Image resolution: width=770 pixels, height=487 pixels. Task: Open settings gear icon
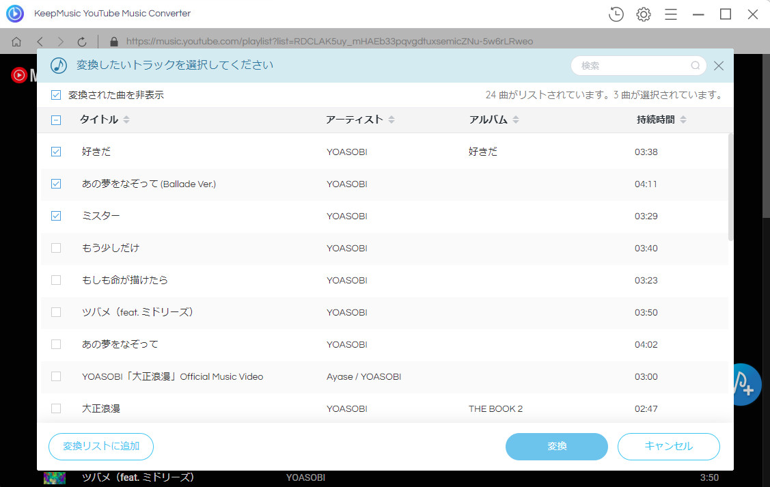click(644, 14)
